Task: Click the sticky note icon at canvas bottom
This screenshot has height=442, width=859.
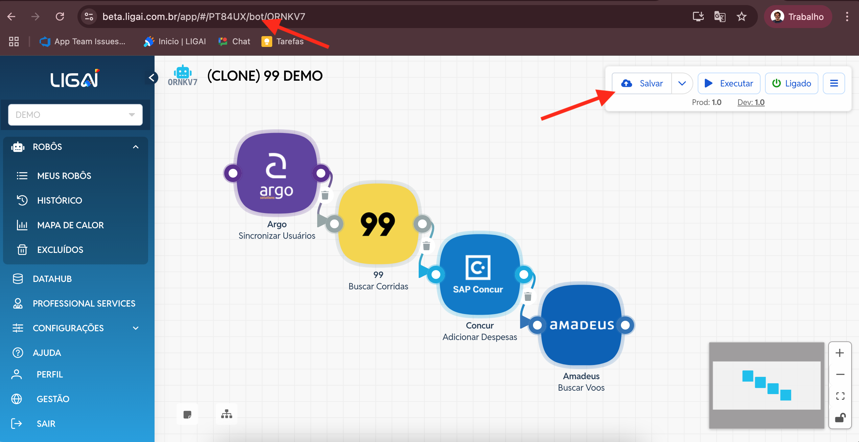Action: (x=187, y=414)
